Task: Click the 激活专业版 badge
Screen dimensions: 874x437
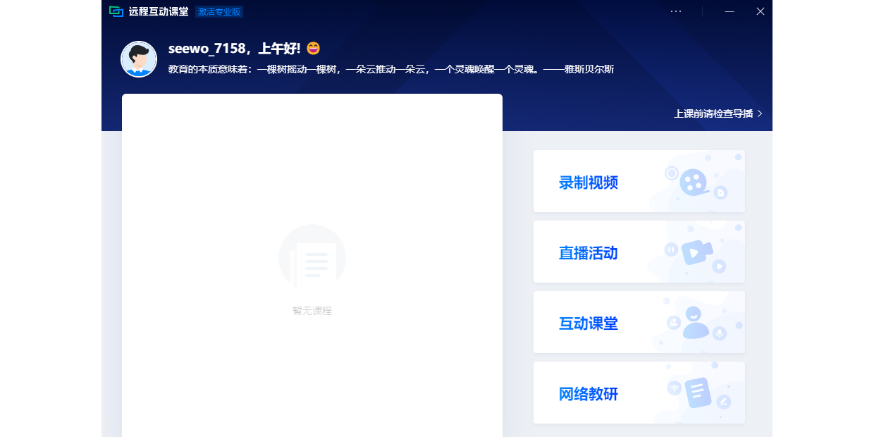Action: [x=218, y=12]
